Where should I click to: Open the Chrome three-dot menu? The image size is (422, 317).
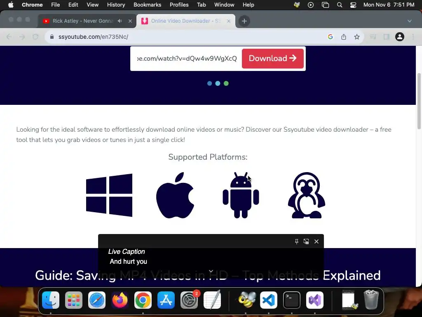tap(413, 37)
